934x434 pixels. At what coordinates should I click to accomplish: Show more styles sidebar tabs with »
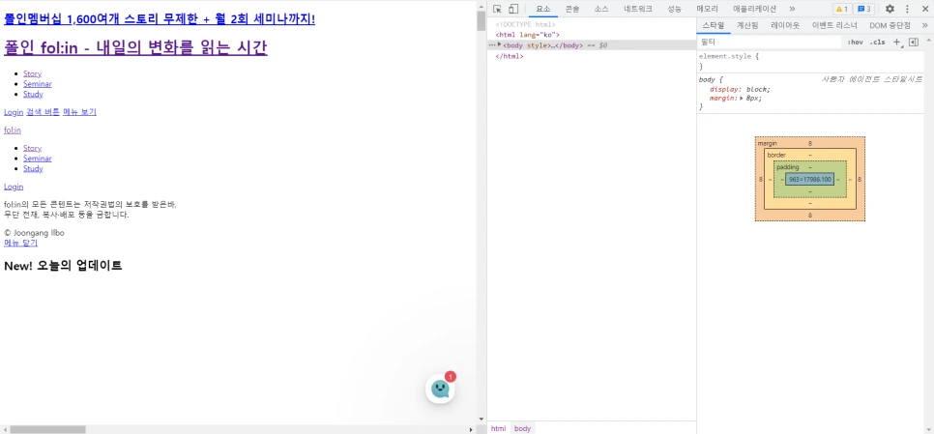click(x=924, y=25)
